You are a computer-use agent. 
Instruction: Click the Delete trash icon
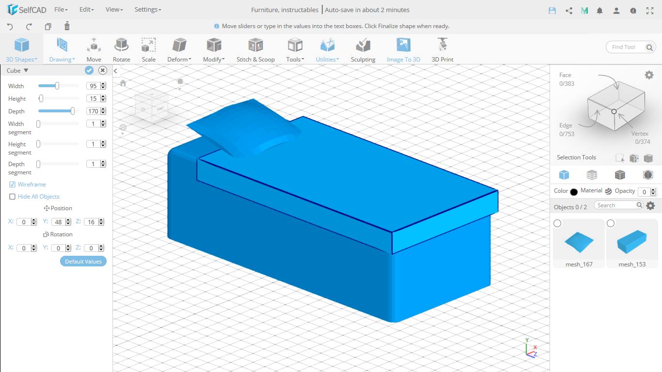pyautogui.click(x=67, y=26)
